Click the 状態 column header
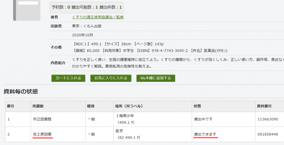284x145 pixels. pyautogui.click(x=224, y=106)
